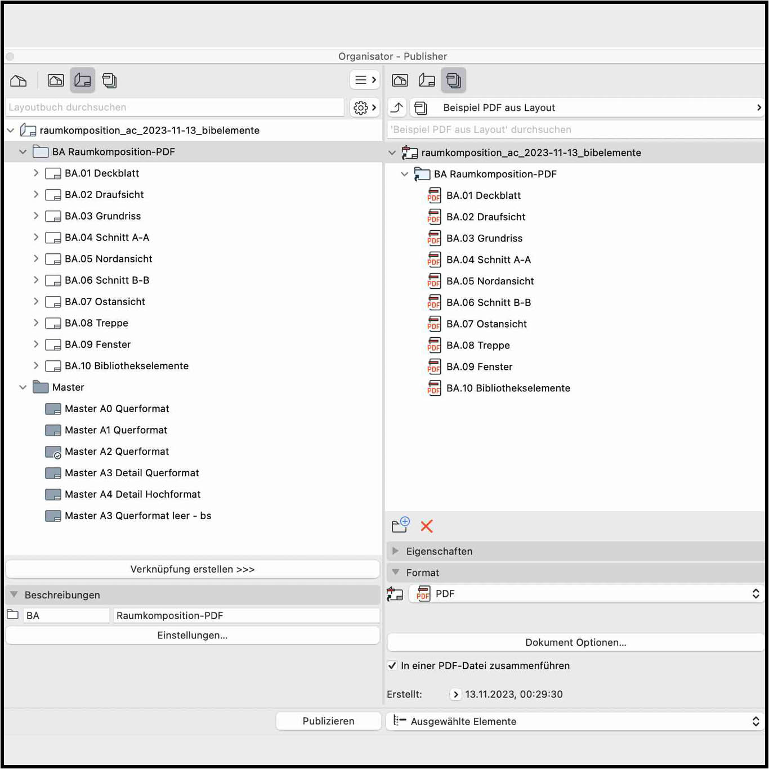Click arrow button next to Erstellt date
Screen dimensions: 769x769
(x=455, y=694)
